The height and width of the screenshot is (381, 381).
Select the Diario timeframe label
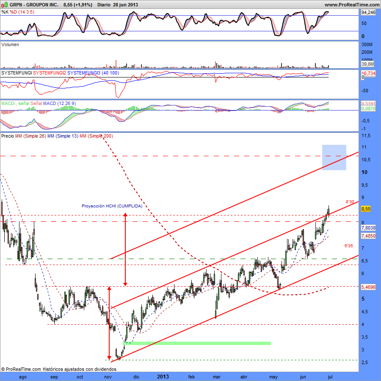104,5
